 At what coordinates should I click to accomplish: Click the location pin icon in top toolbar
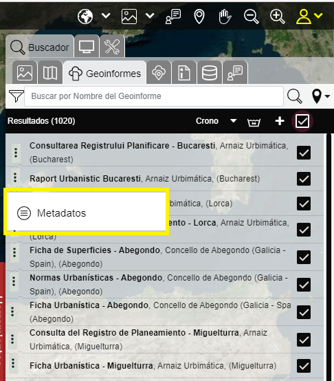point(199,17)
